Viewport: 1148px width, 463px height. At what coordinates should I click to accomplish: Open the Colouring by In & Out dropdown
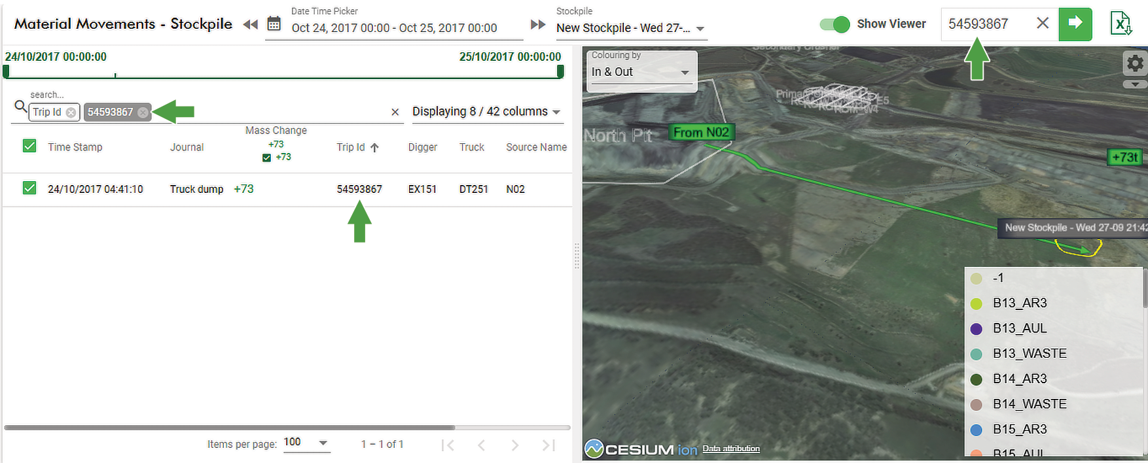[x=641, y=72]
